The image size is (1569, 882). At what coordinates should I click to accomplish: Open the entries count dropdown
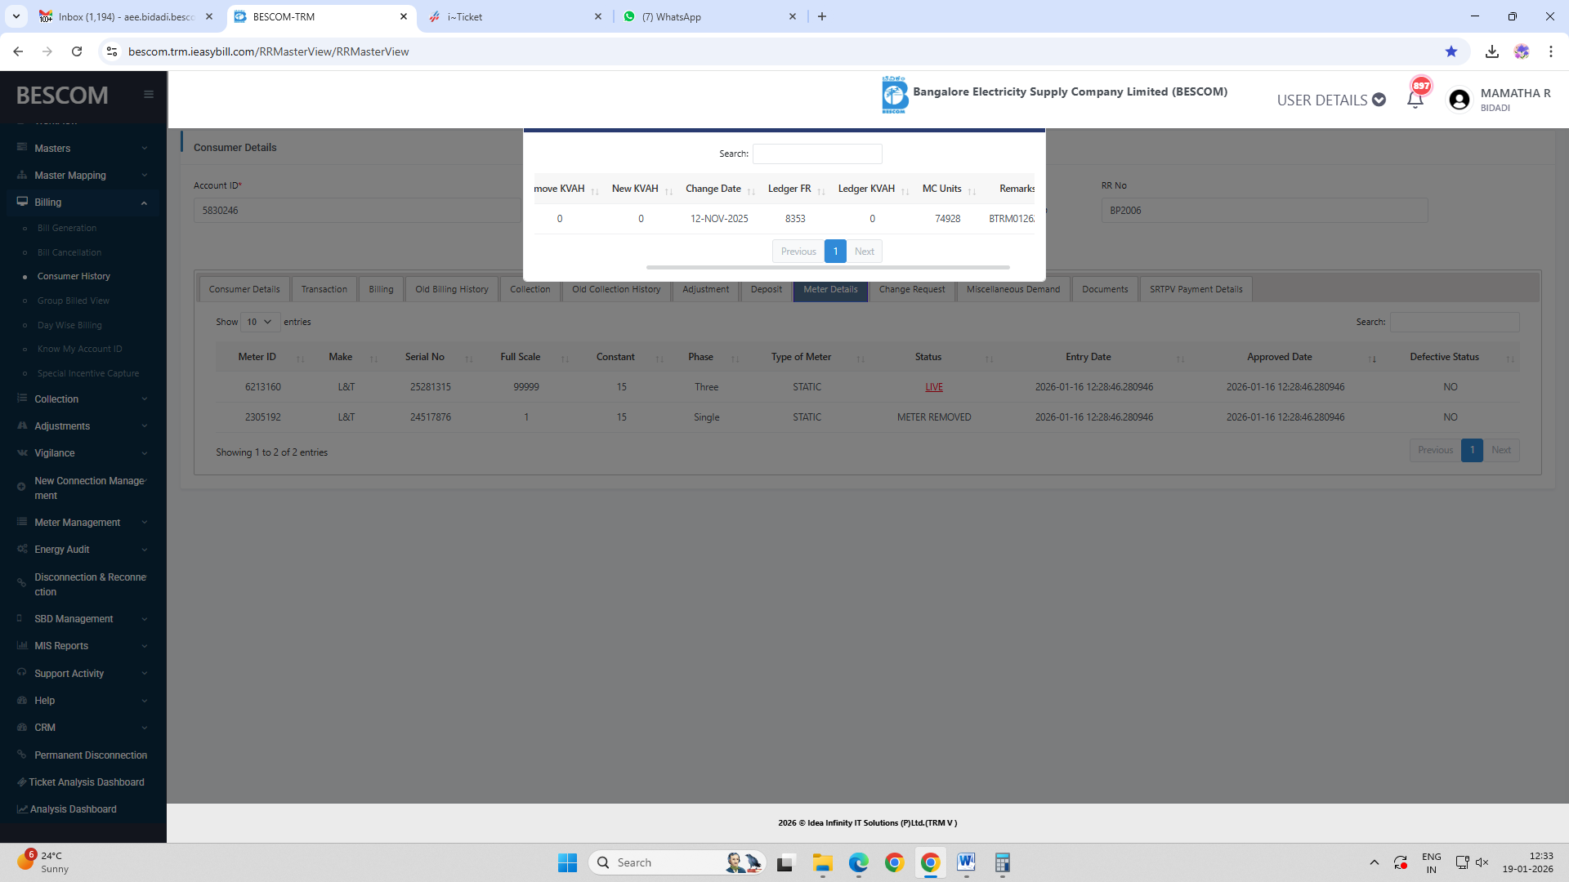[260, 322]
